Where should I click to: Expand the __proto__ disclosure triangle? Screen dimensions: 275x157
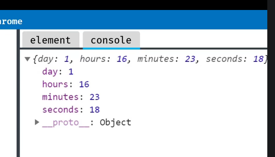click(x=37, y=122)
